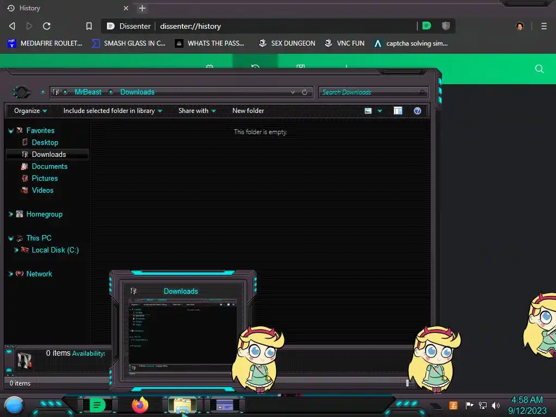This screenshot has width=556, height=417.
Task: Open the Action Center flag tray icon
Action: pos(469,405)
